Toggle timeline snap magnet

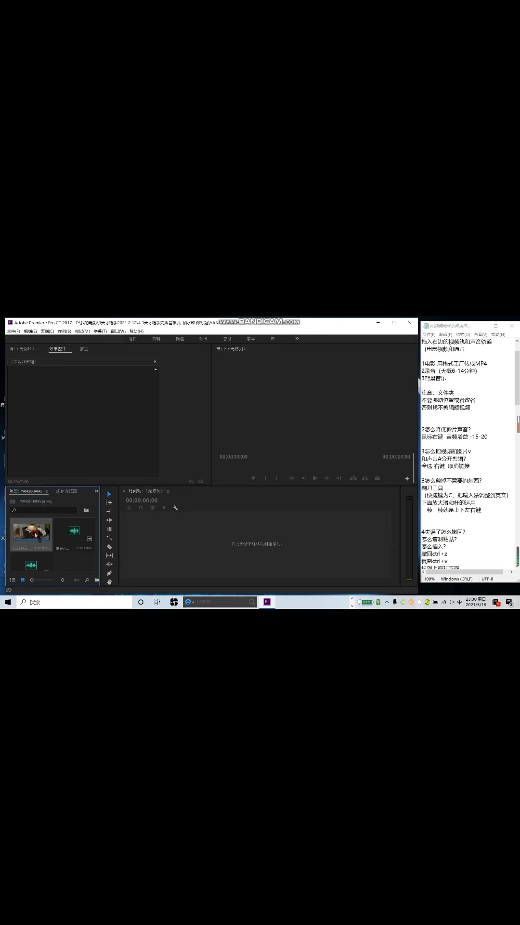141,508
